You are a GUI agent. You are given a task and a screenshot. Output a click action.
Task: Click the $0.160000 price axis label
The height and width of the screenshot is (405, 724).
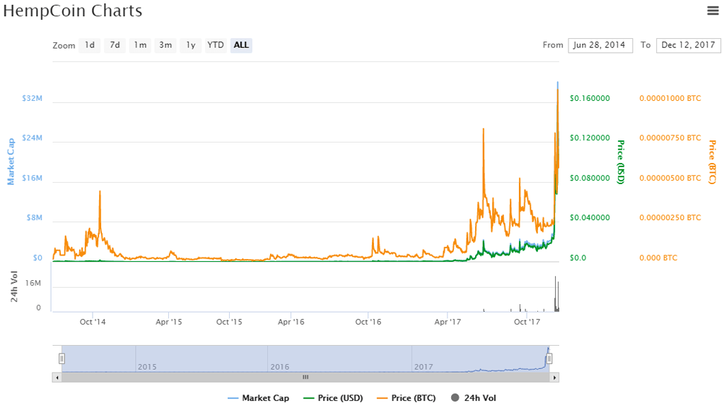coord(590,98)
